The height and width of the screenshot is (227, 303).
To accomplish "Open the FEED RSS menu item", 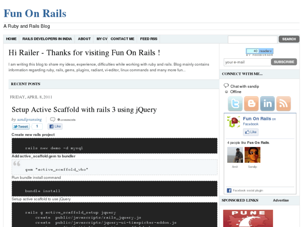I will (x=149, y=39).
